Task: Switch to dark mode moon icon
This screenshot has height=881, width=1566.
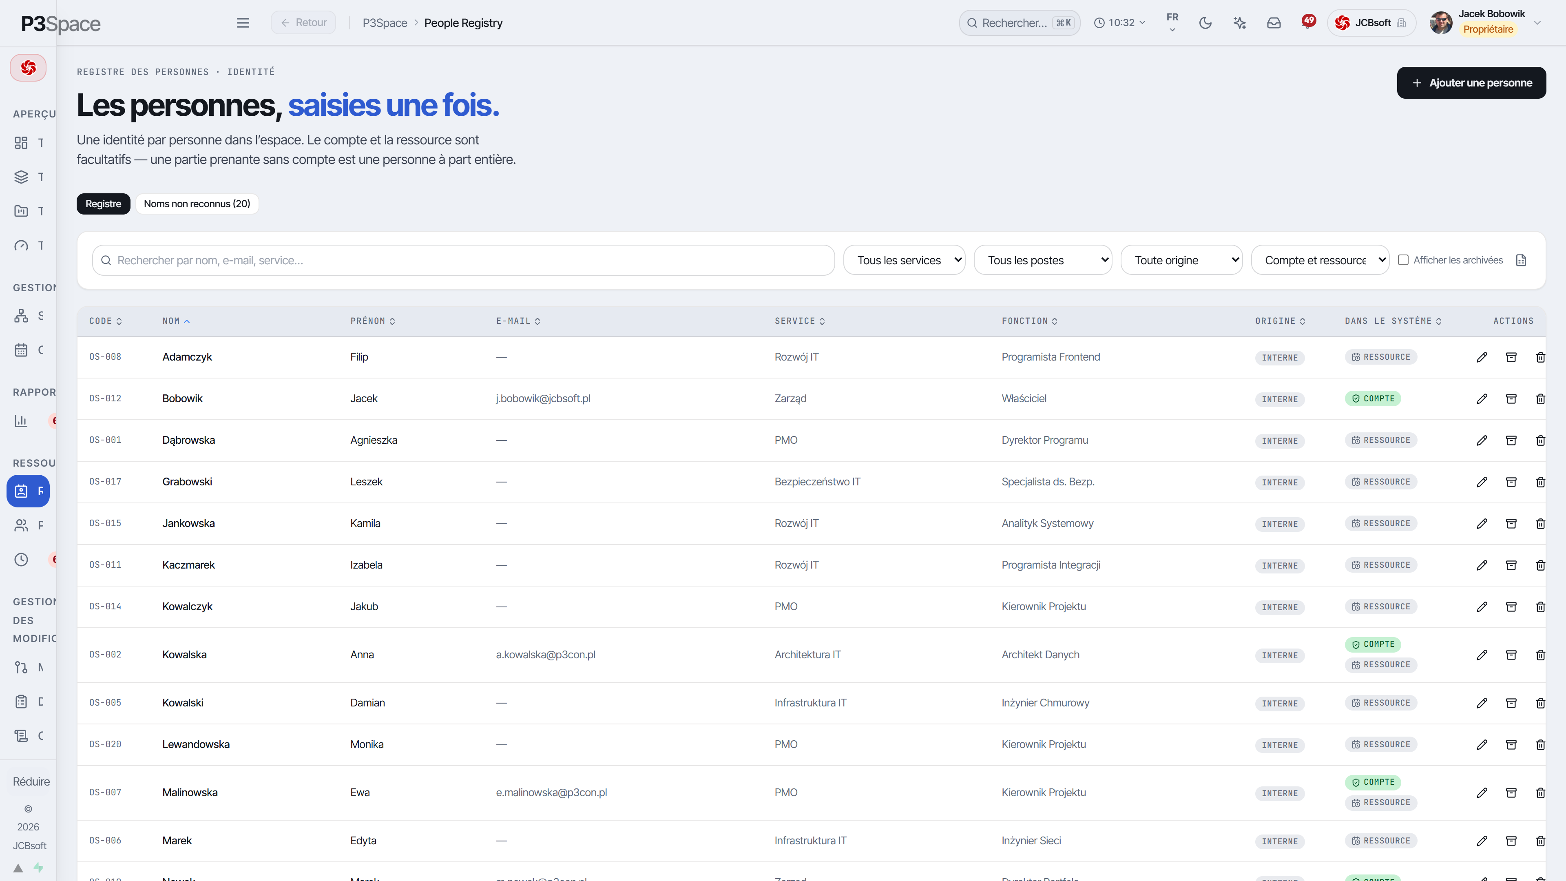Action: coord(1205,22)
